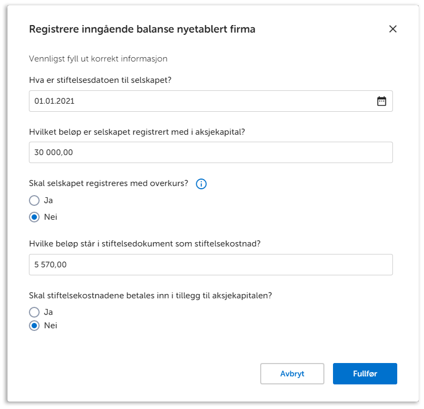Viewport: 424px width, 409px height.
Task: Click the aksjekapital question label
Action: click(137, 132)
